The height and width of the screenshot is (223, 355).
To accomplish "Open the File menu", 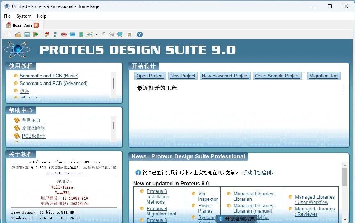I will coord(7,16).
